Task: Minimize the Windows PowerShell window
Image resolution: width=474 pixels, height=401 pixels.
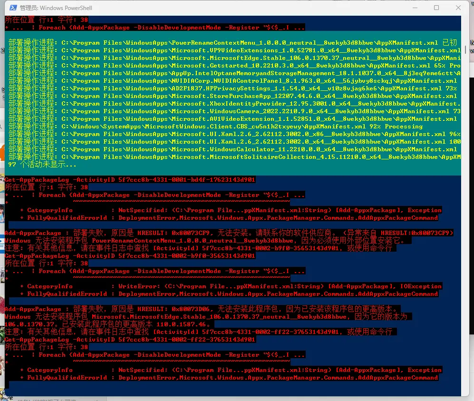Action: point(415,8)
